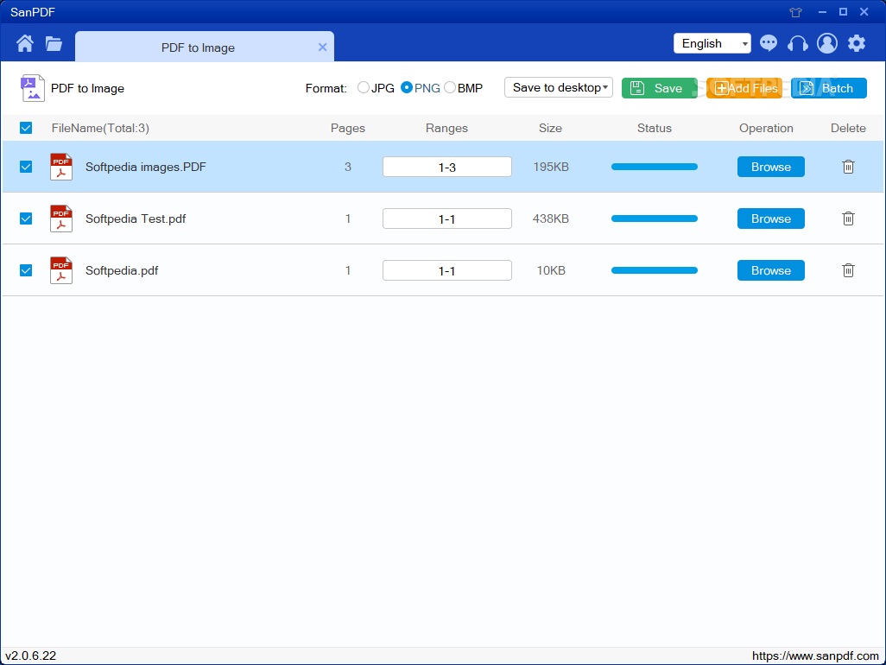Click the Delete column header
This screenshot has width=886, height=665.
coord(848,129)
